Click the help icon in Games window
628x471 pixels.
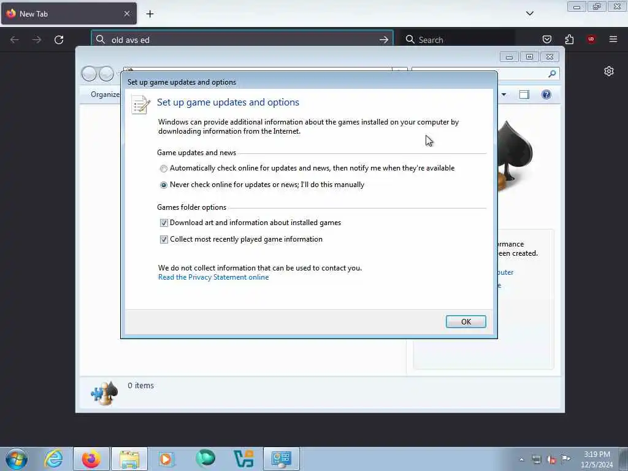point(546,94)
